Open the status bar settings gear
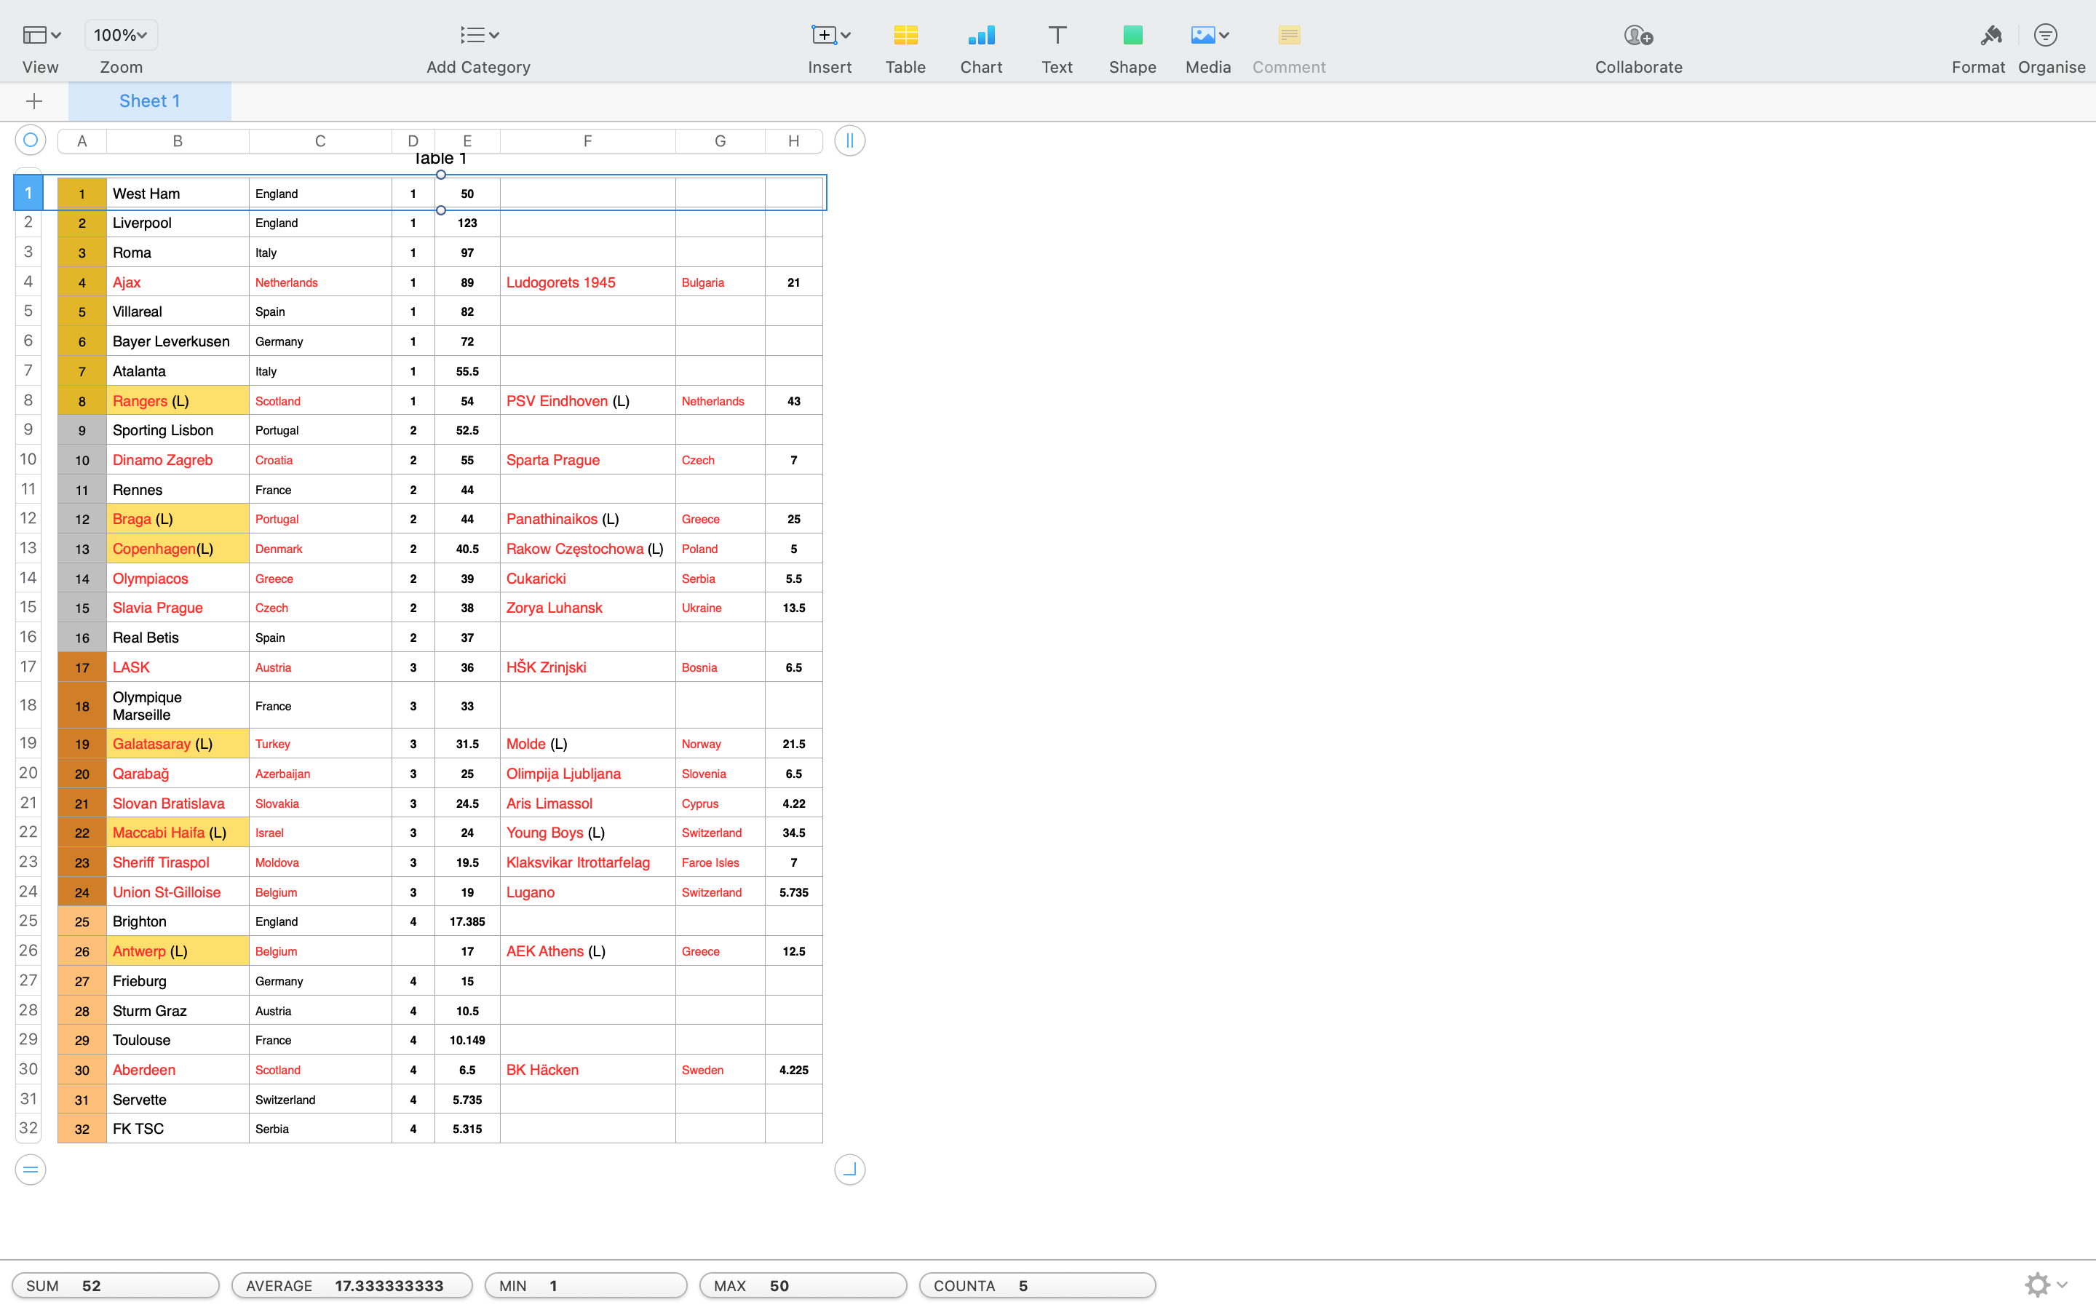 pyautogui.click(x=2037, y=1284)
